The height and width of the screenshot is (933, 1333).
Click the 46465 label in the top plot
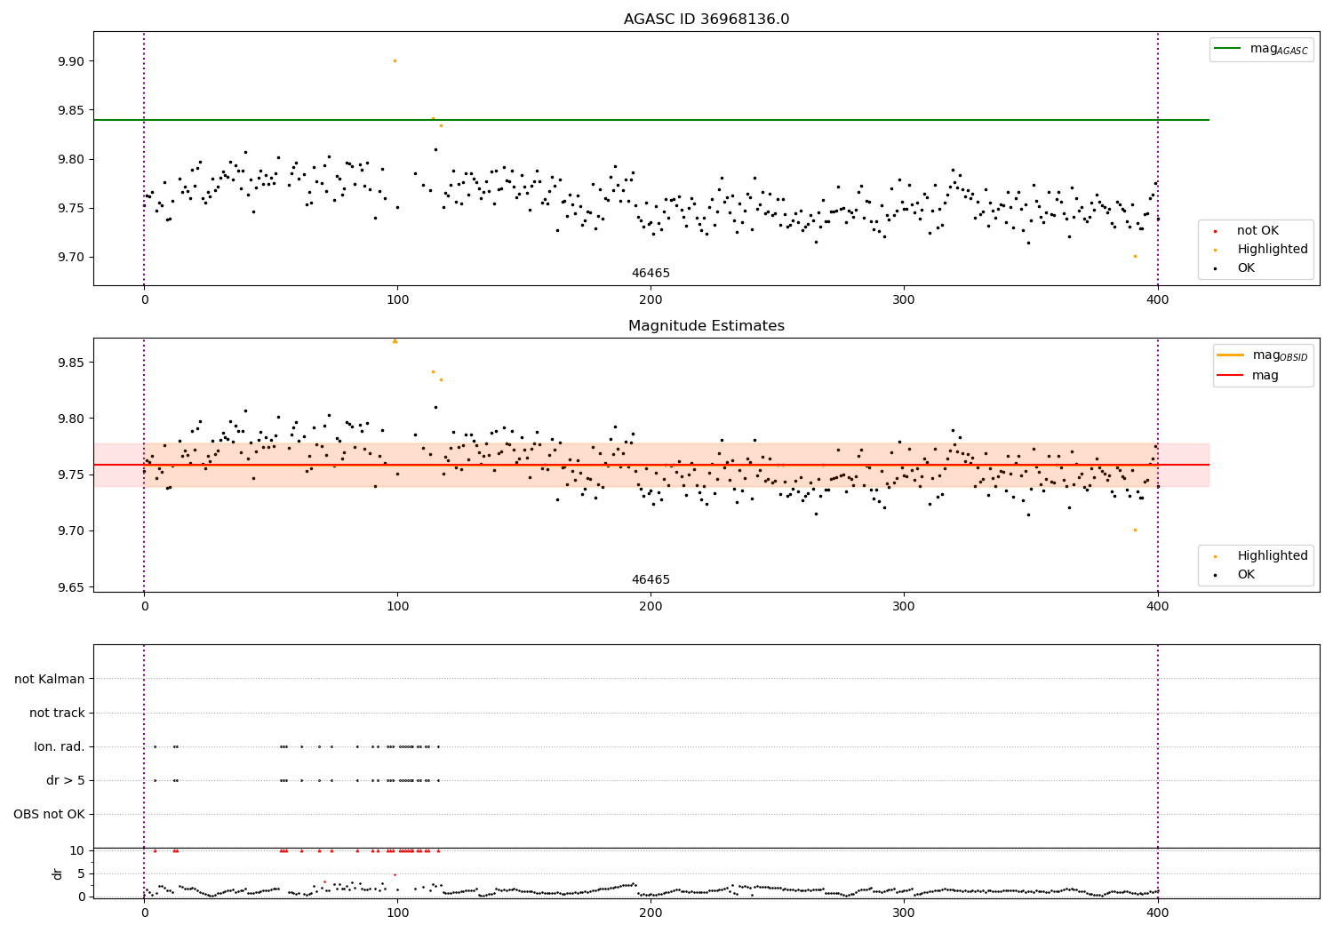(x=651, y=274)
